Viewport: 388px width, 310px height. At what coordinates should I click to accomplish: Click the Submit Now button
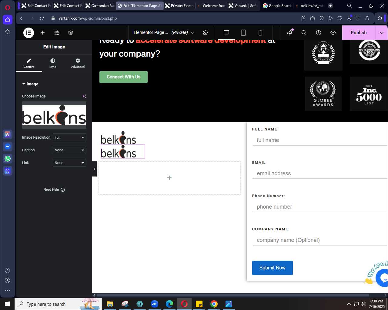click(x=272, y=268)
